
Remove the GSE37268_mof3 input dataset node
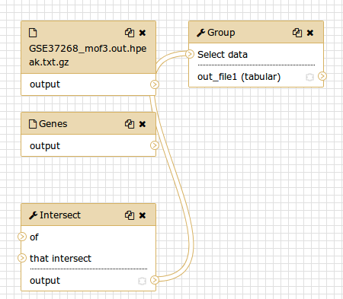[143, 33]
